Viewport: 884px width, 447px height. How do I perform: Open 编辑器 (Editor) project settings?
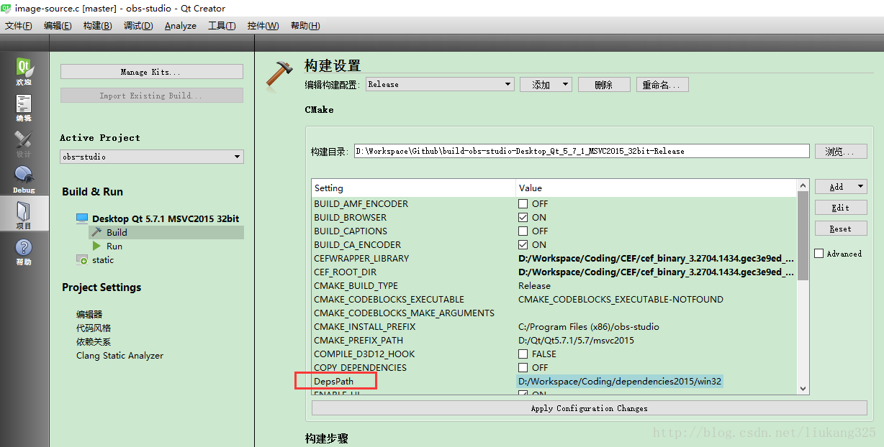(x=89, y=315)
